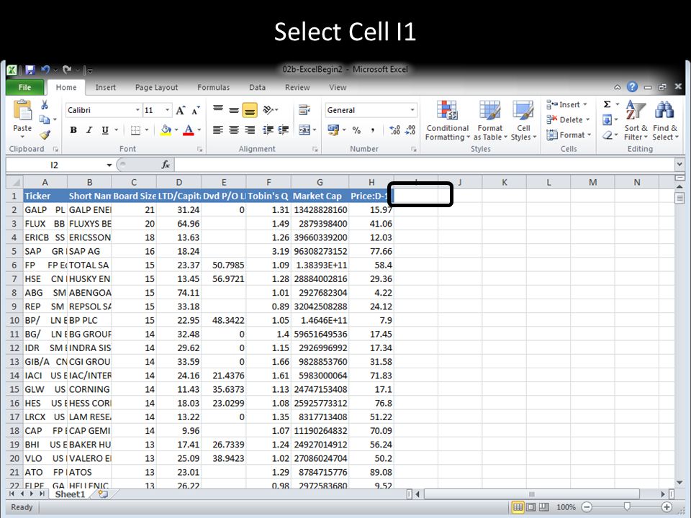Click the Save icon in quick access toolbar
The width and height of the screenshot is (691, 518).
pyautogui.click(x=30, y=70)
